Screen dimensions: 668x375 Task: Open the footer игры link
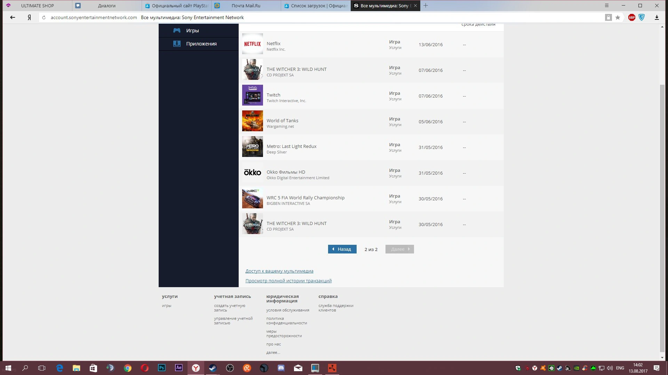click(167, 306)
